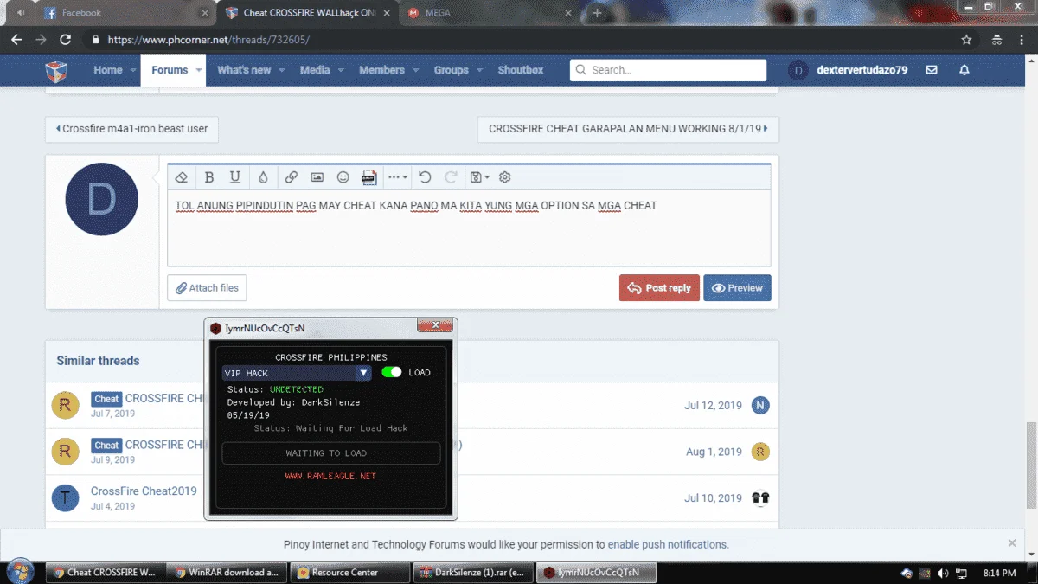The image size is (1038, 584).
Task: Click the WWW.RAMLEAGUE.NET text in hack window
Action: (330, 476)
